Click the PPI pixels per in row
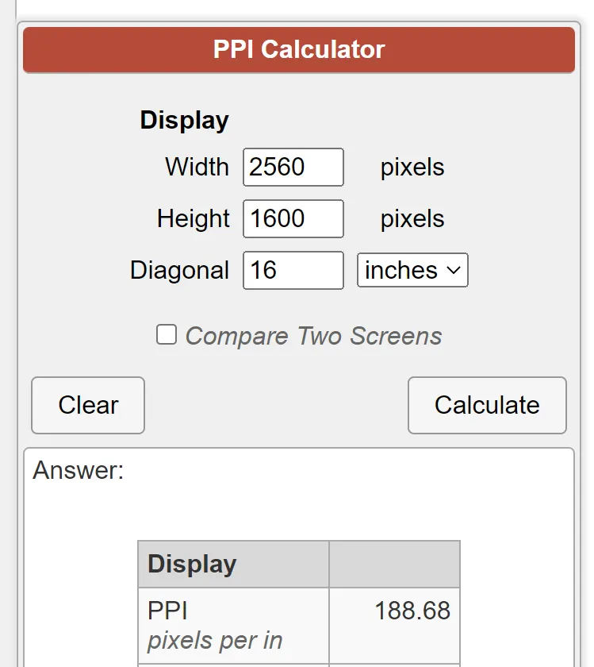The height and width of the screenshot is (667, 594). [x=299, y=626]
